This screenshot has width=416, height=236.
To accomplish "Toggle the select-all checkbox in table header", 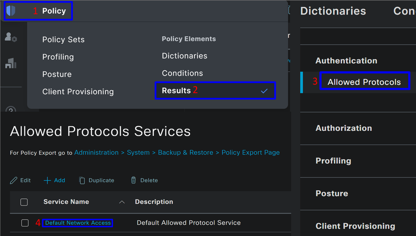I will pos(24,202).
